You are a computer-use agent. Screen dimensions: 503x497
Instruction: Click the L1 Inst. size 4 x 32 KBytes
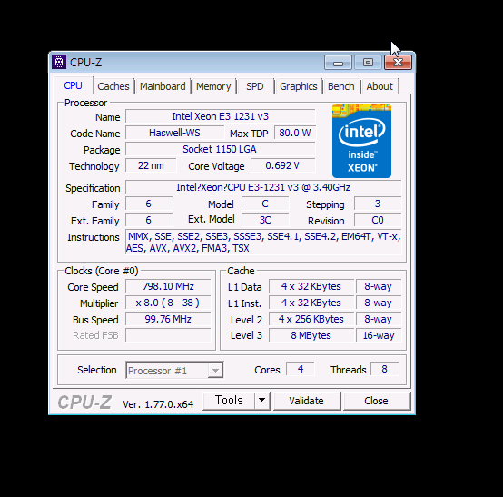(x=311, y=303)
